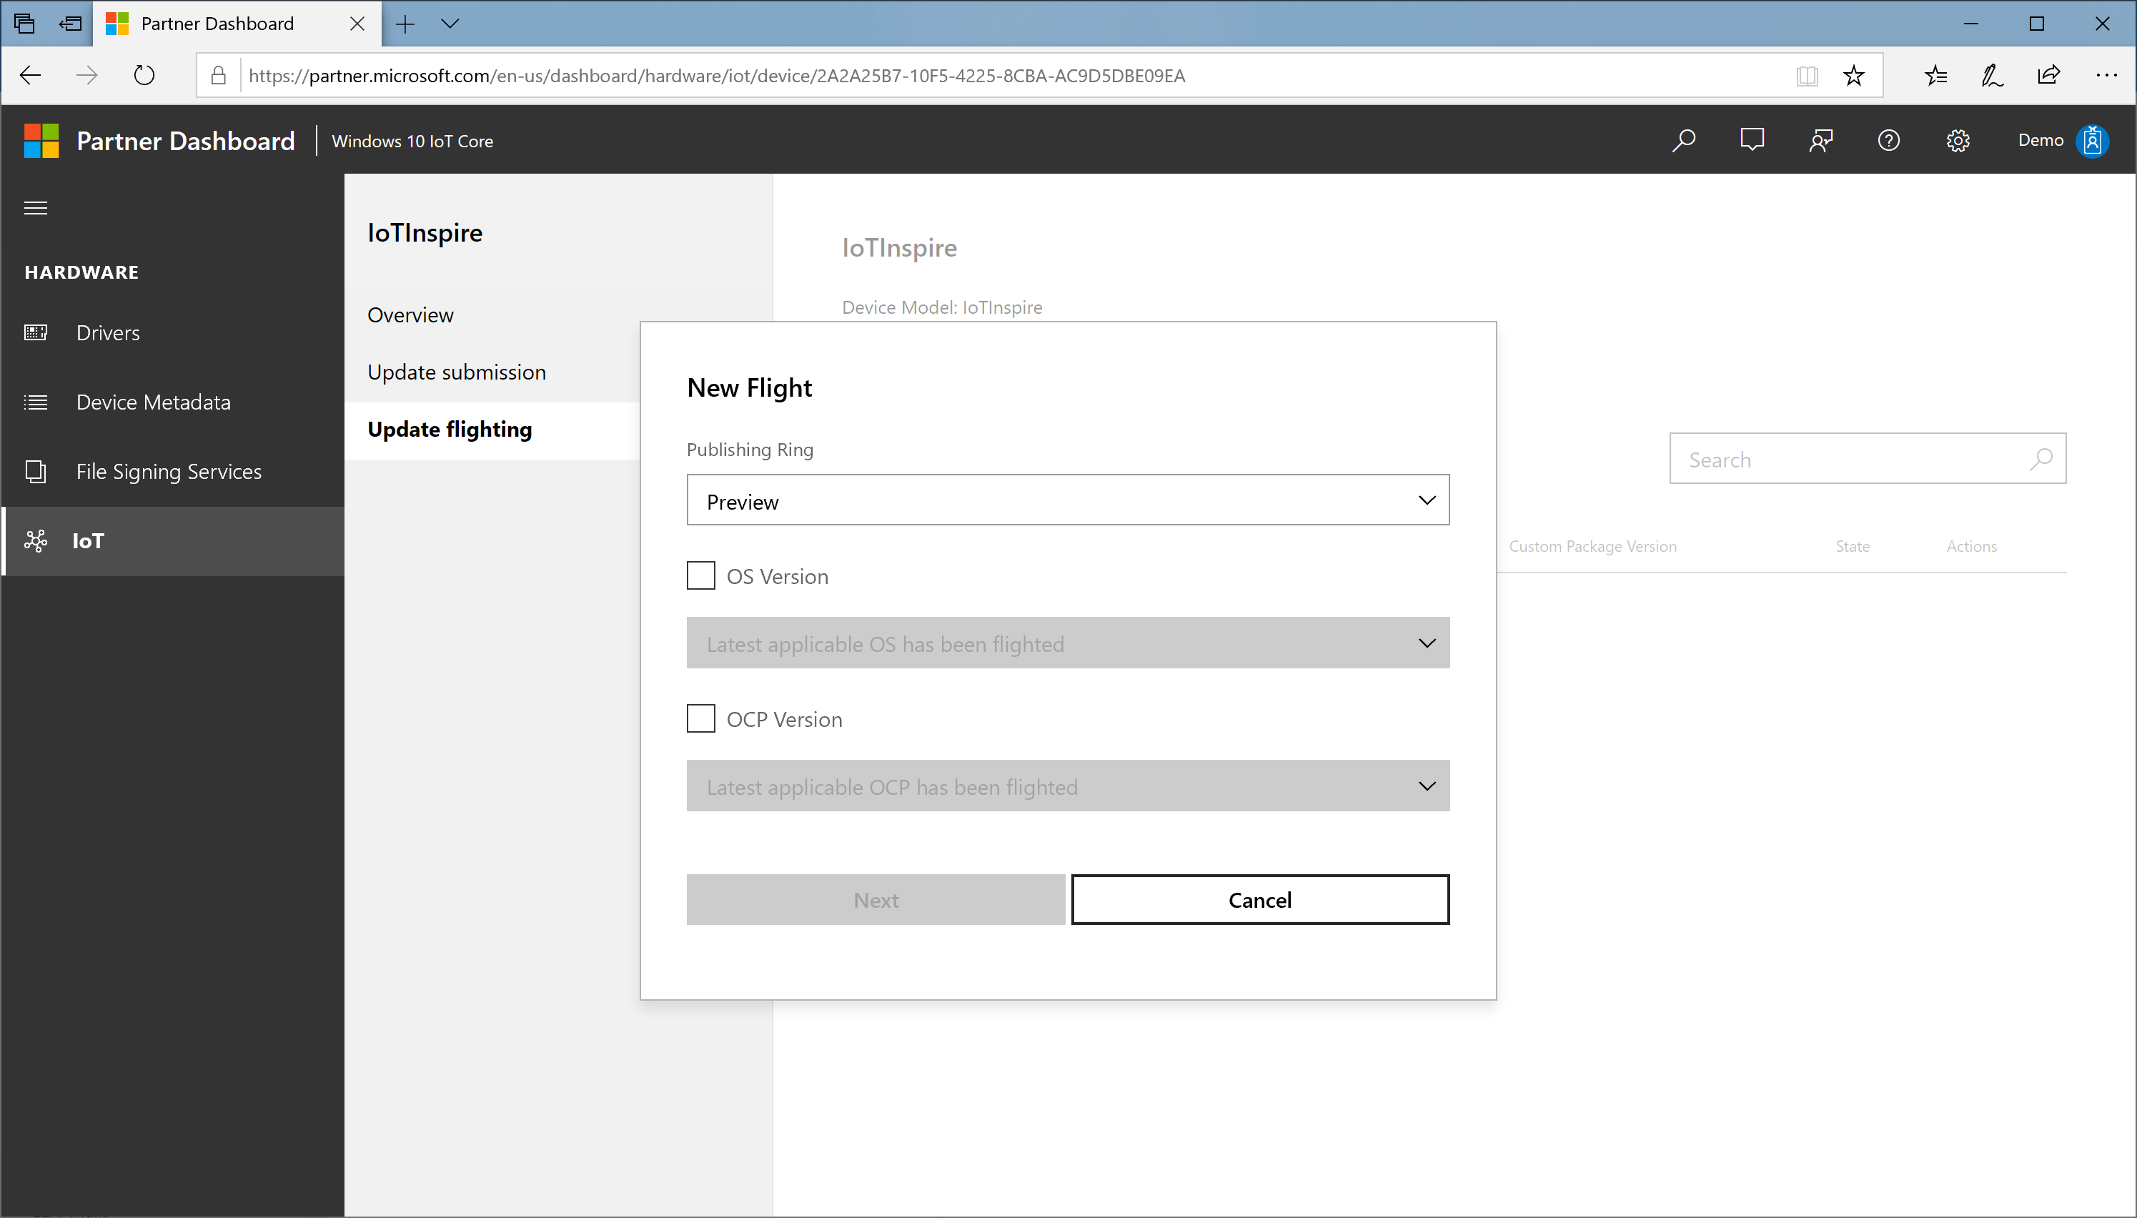The image size is (2137, 1218).
Task: Enable the OCP Version checkbox
Action: click(702, 718)
